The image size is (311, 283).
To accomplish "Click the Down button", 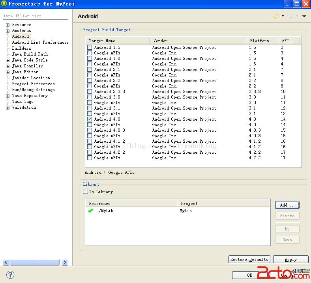I will 287,240.
